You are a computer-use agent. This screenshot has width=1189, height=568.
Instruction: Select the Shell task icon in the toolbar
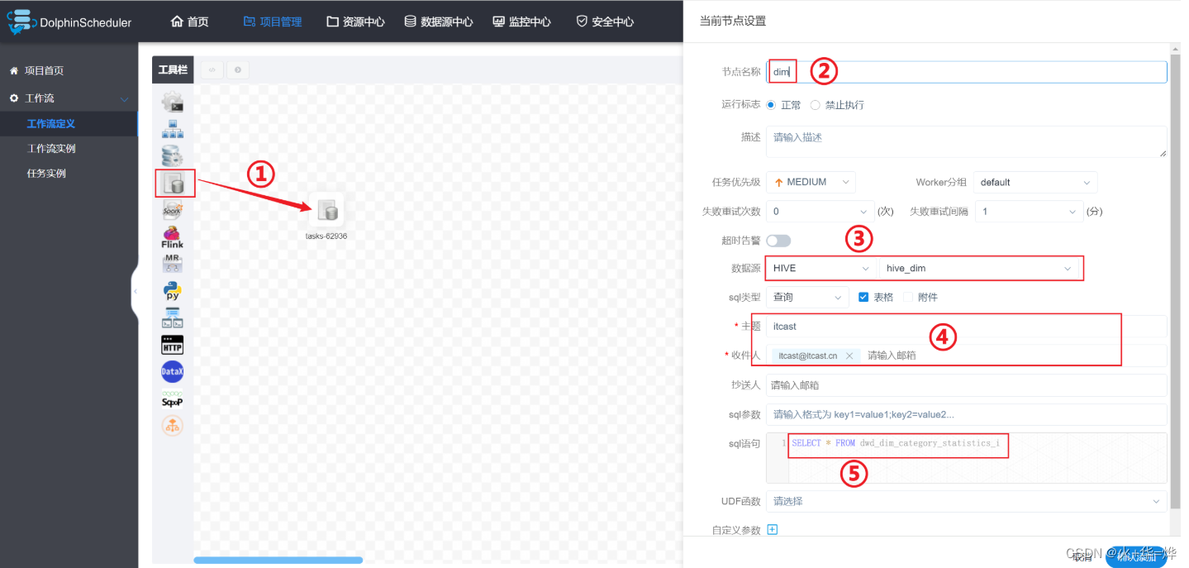tap(173, 102)
